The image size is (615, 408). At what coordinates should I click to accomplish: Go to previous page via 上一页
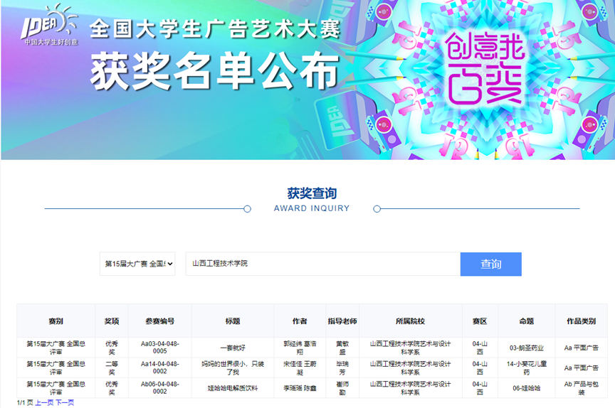click(44, 402)
